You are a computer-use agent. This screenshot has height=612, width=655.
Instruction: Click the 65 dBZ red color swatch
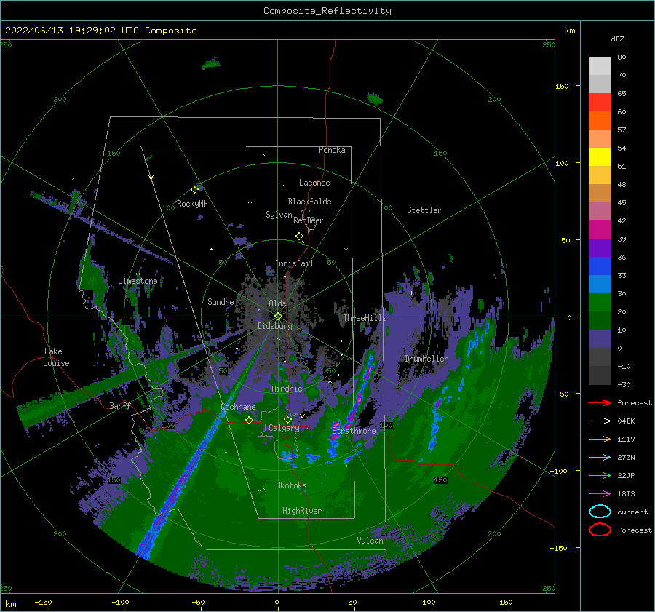[600, 102]
